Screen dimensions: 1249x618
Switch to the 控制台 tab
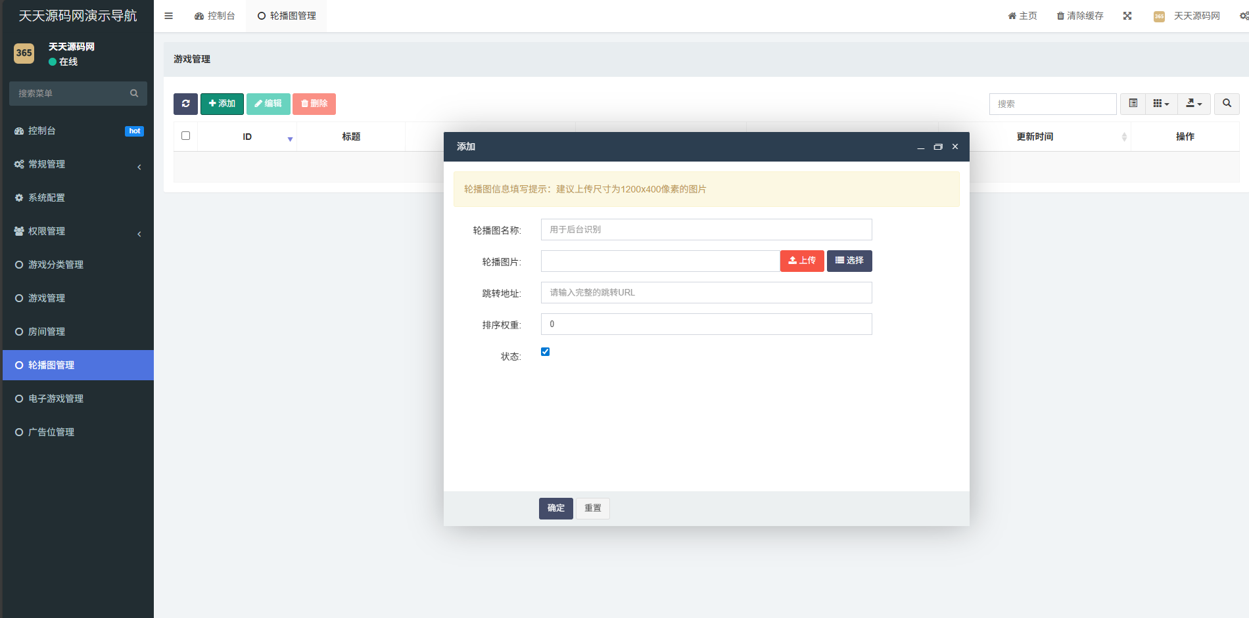pos(215,16)
